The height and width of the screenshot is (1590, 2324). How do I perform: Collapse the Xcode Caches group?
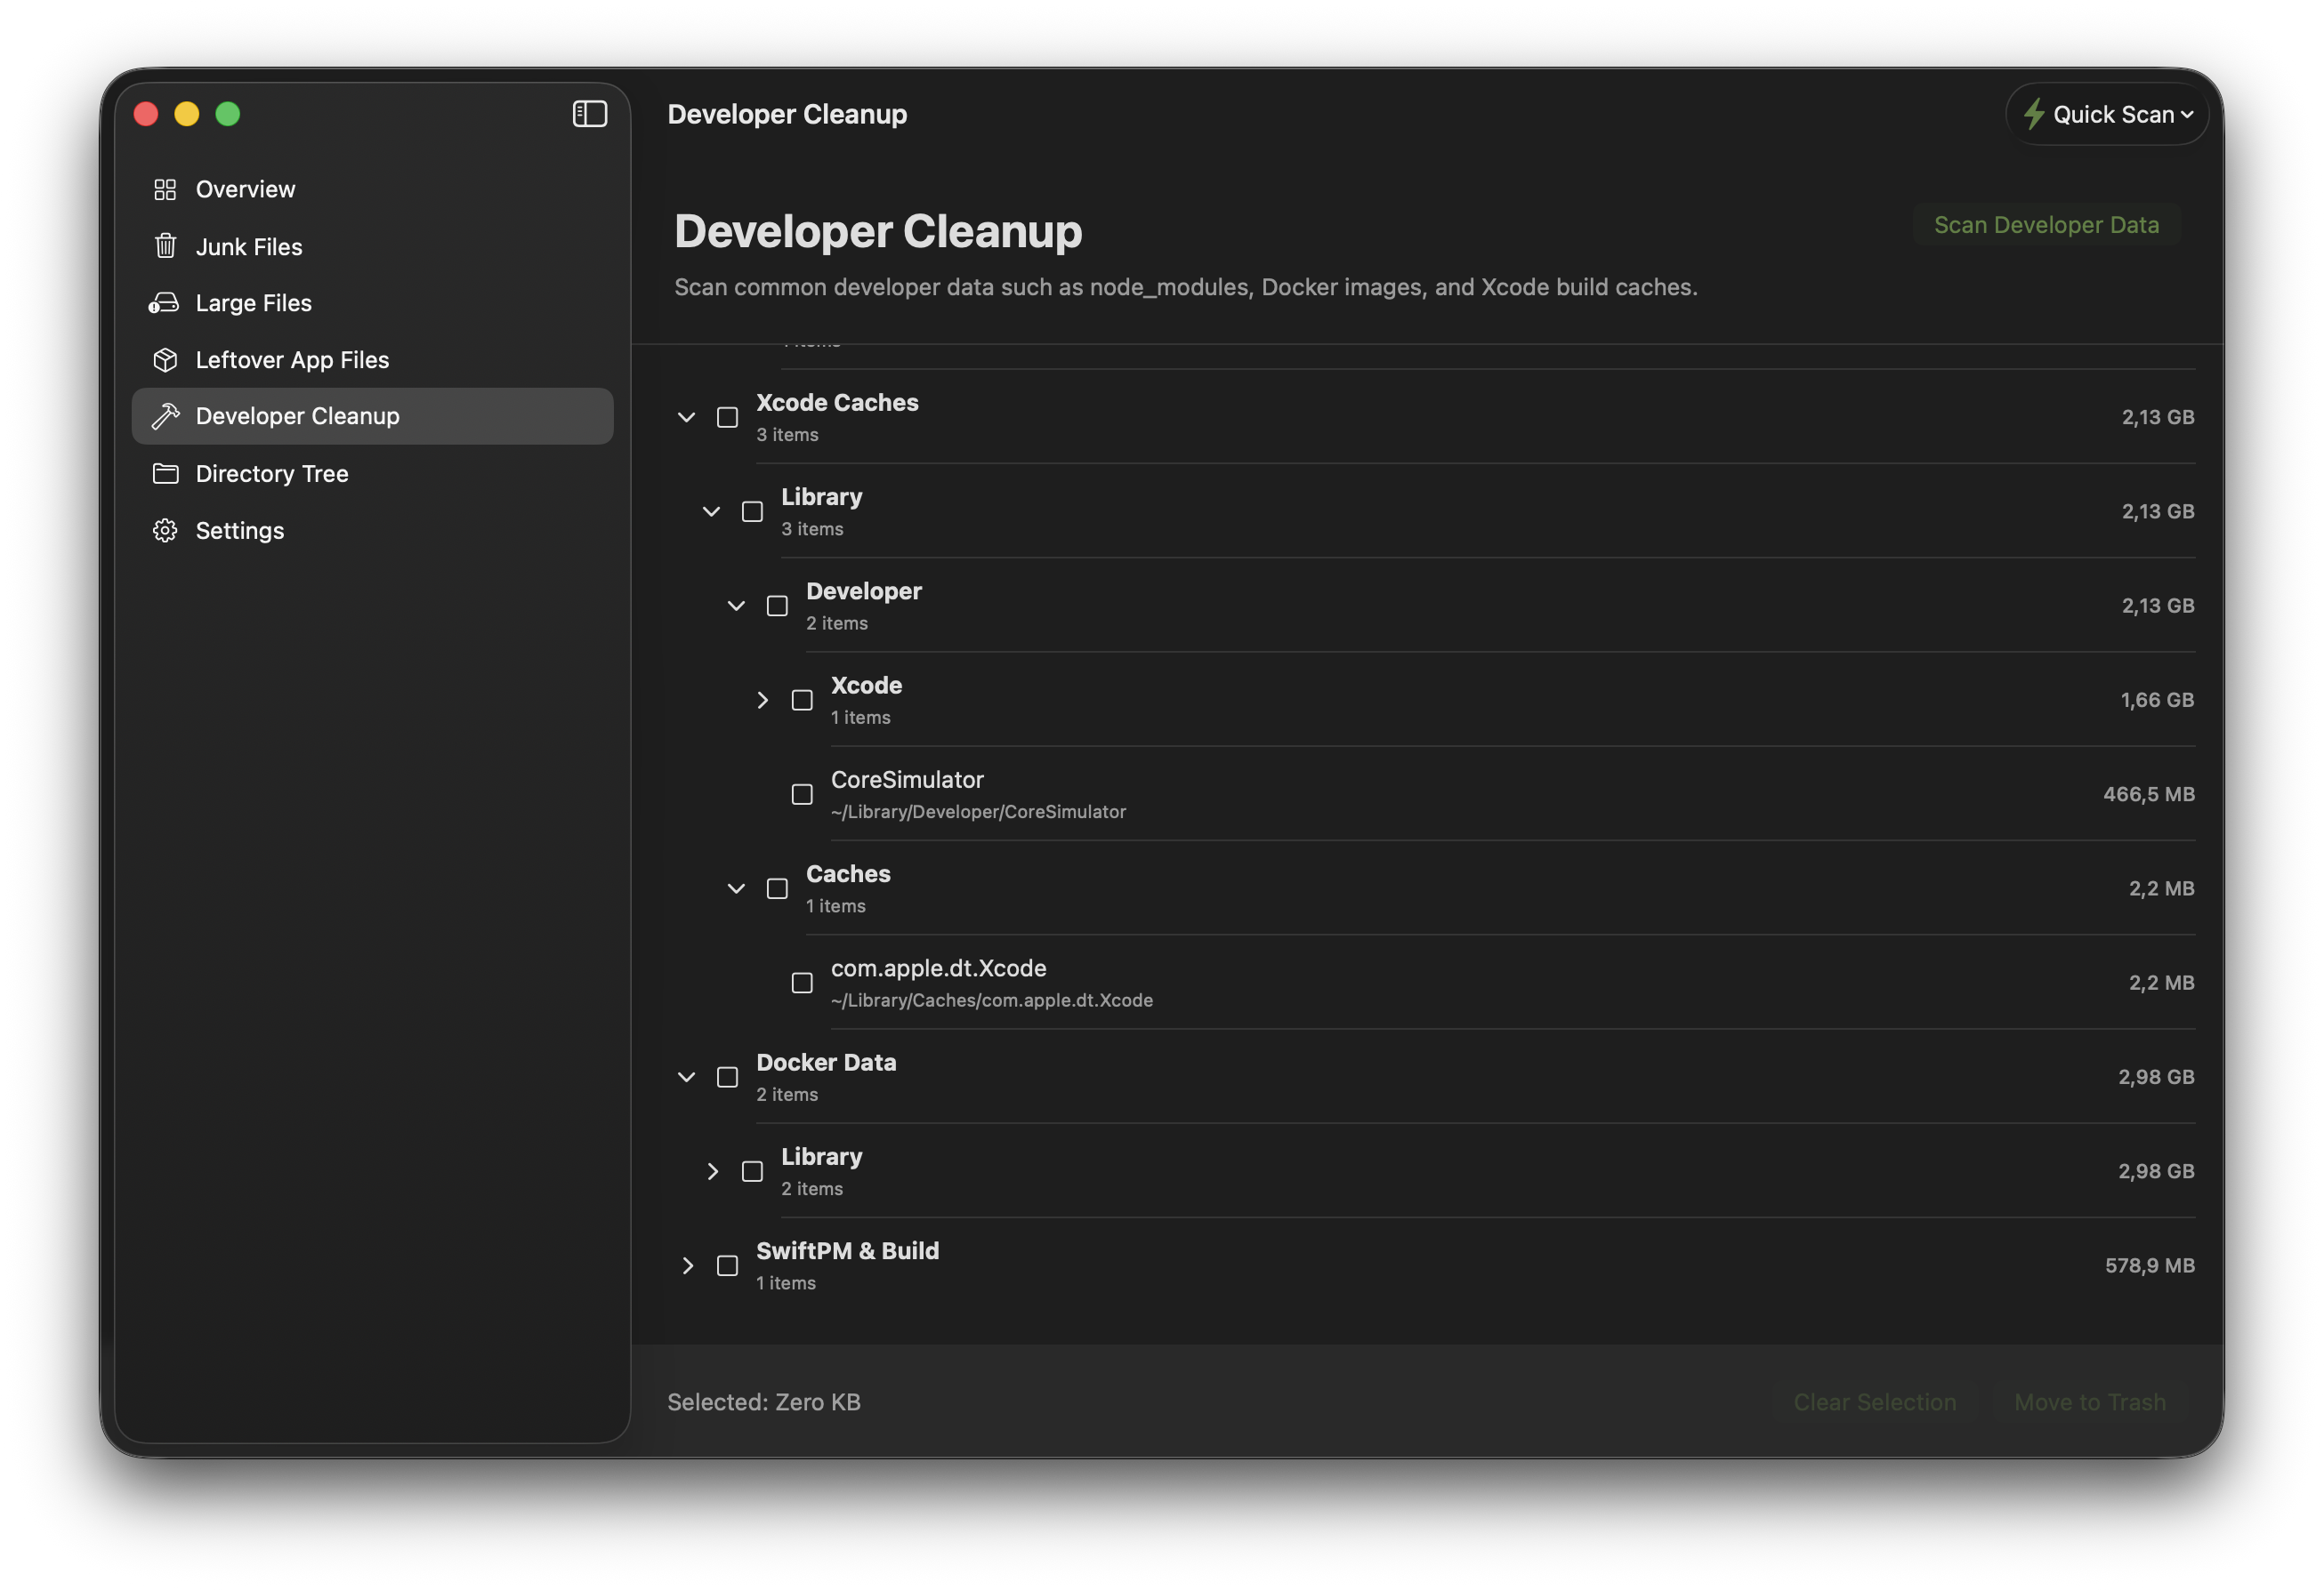[686, 417]
